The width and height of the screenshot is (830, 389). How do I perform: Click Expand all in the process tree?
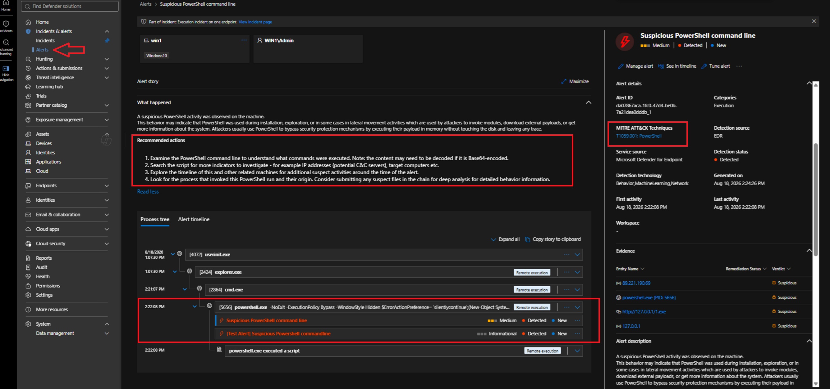tap(505, 239)
